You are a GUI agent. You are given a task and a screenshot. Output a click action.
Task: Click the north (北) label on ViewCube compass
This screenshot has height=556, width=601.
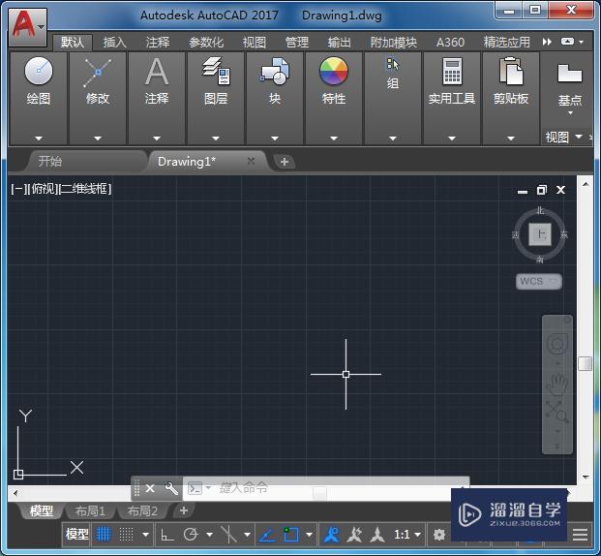[540, 210]
